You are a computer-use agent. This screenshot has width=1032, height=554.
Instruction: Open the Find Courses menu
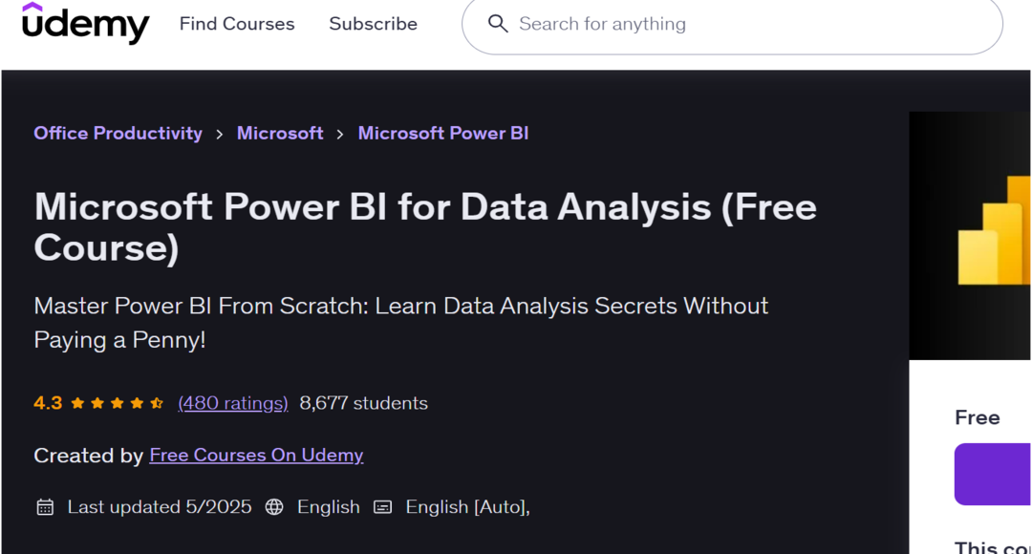pyautogui.click(x=237, y=24)
